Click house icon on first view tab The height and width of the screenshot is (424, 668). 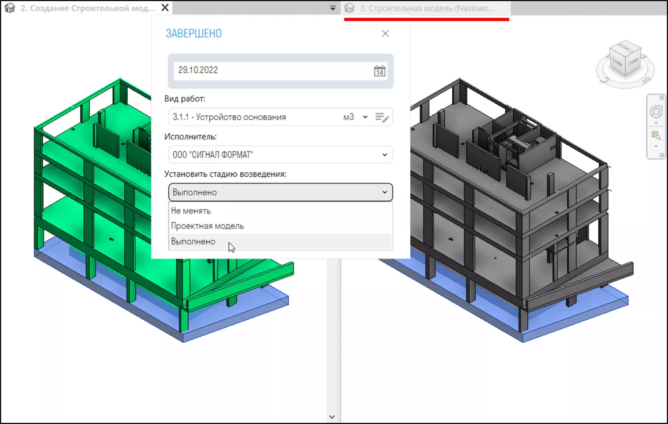pos(10,8)
